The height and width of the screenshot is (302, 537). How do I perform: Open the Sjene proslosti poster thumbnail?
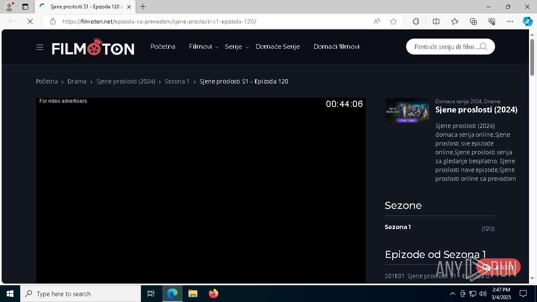[407, 110]
